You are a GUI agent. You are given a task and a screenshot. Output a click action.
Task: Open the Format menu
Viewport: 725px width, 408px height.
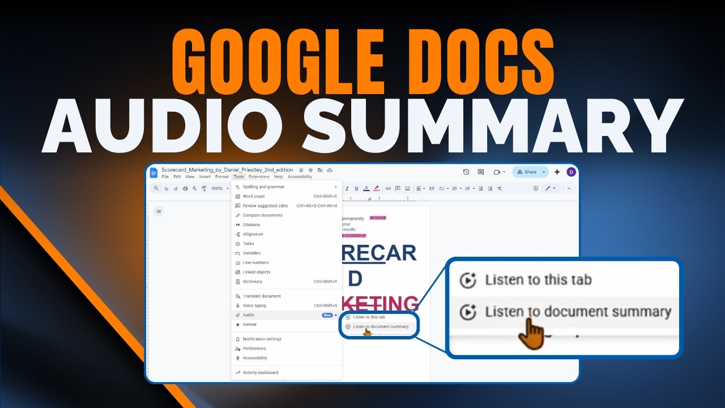point(222,177)
